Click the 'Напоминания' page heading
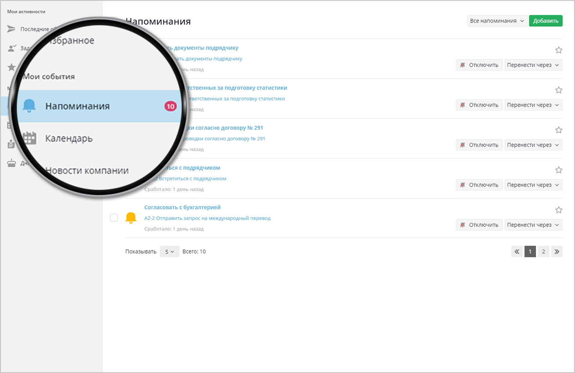Image resolution: width=575 pixels, height=373 pixels. 158,21
